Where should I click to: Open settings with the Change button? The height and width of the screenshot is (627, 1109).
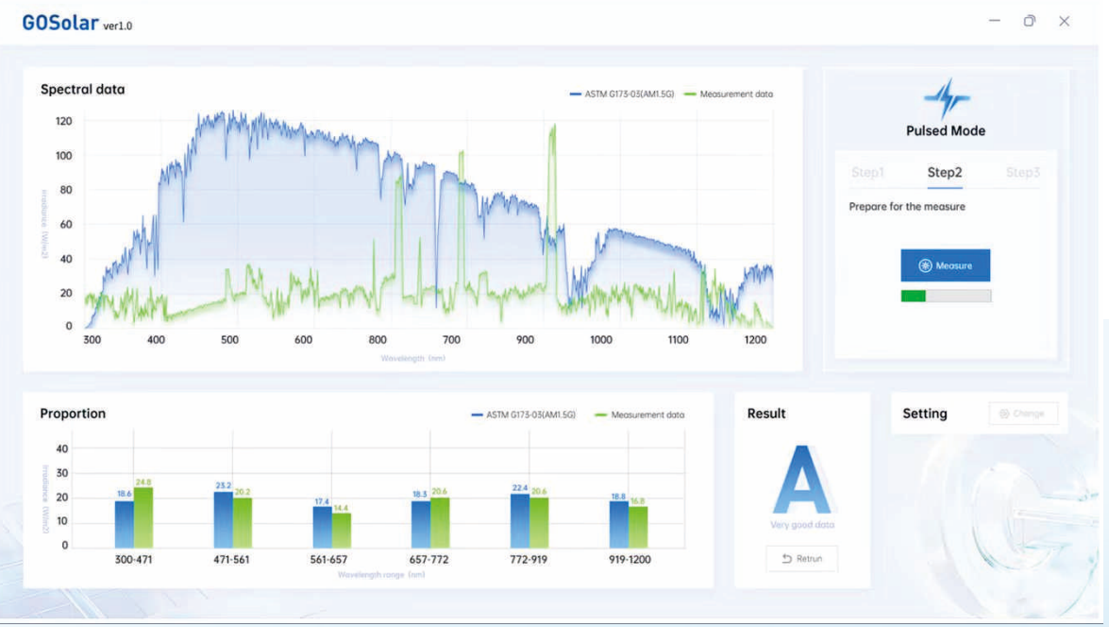(x=1023, y=414)
